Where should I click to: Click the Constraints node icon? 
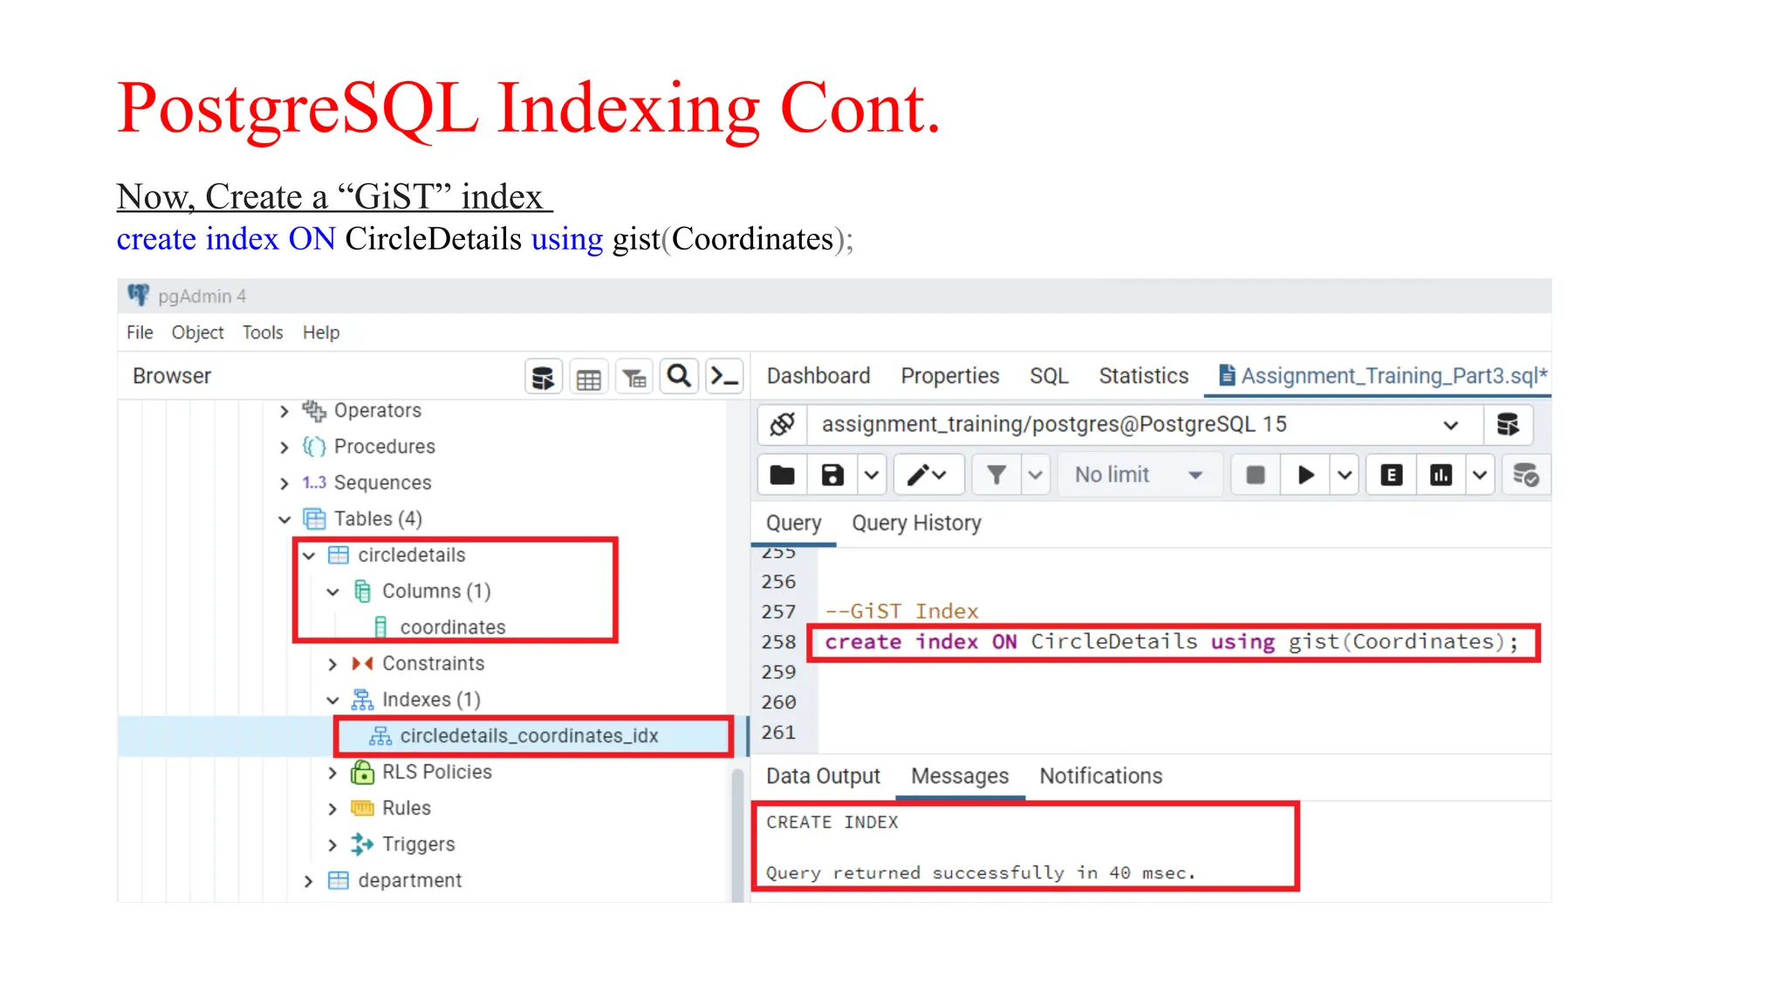(362, 664)
